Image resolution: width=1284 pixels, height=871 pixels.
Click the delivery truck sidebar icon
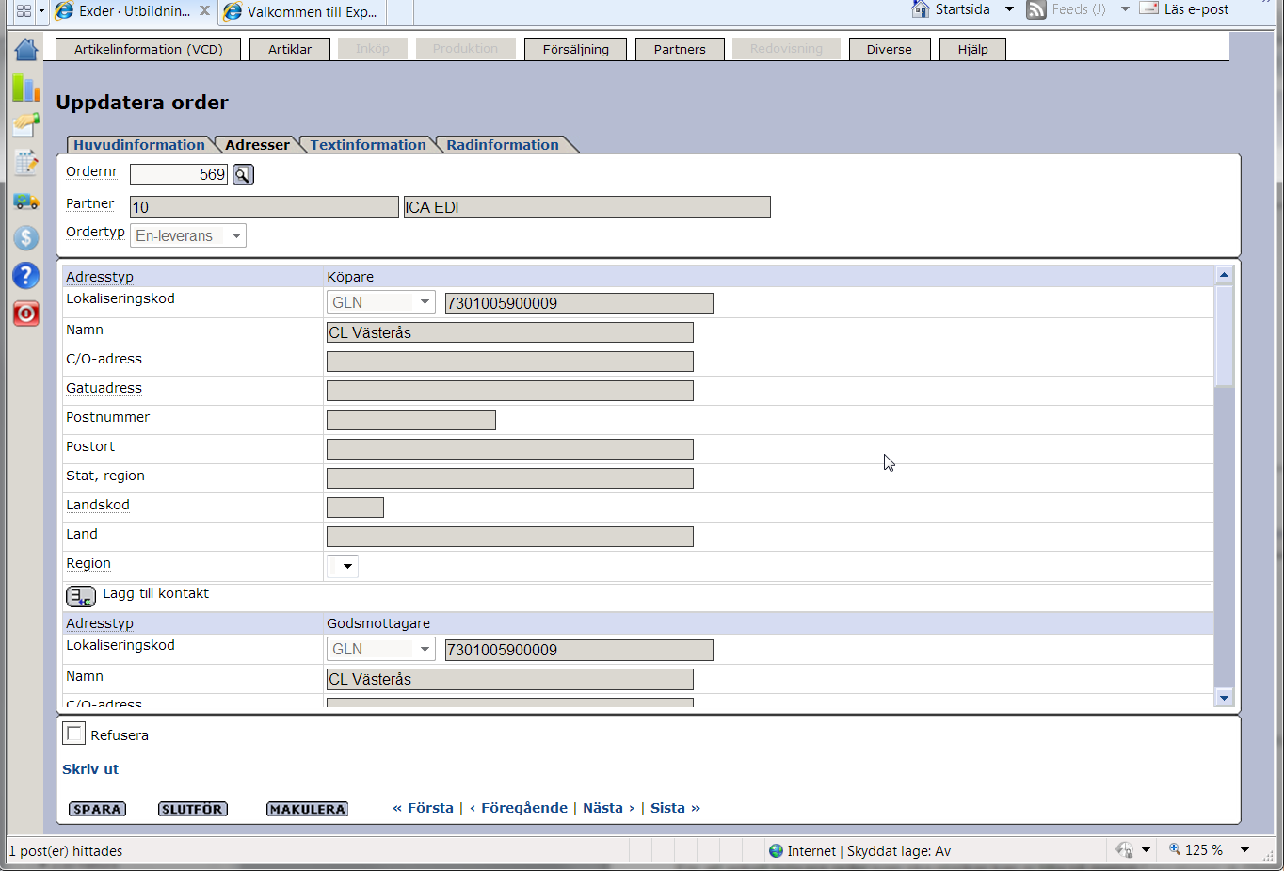point(26,201)
